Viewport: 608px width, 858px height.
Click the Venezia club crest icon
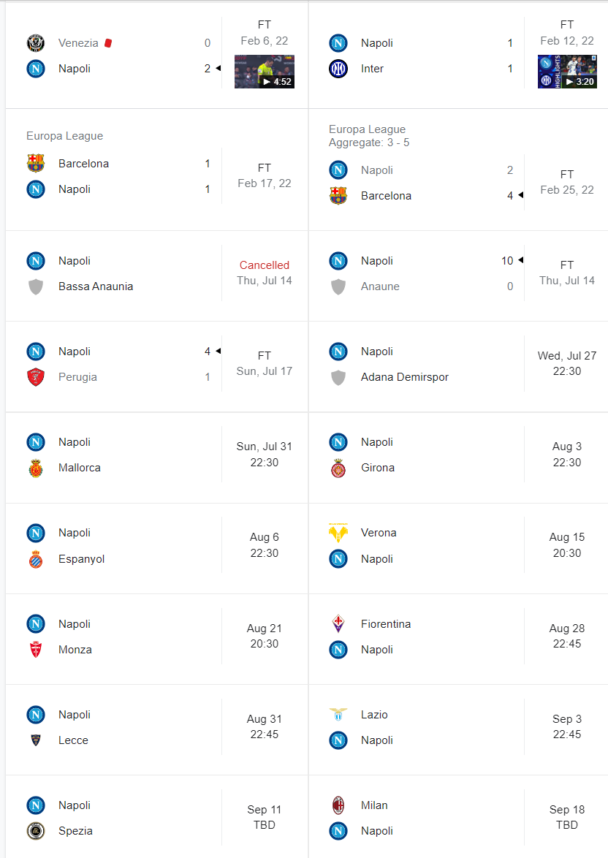pyautogui.click(x=36, y=42)
